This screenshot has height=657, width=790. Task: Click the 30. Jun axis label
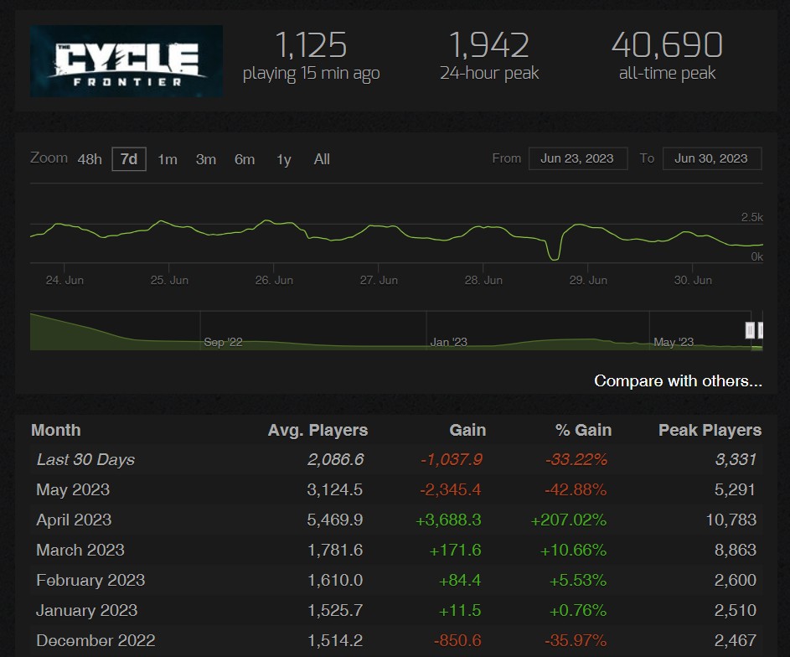coord(694,280)
